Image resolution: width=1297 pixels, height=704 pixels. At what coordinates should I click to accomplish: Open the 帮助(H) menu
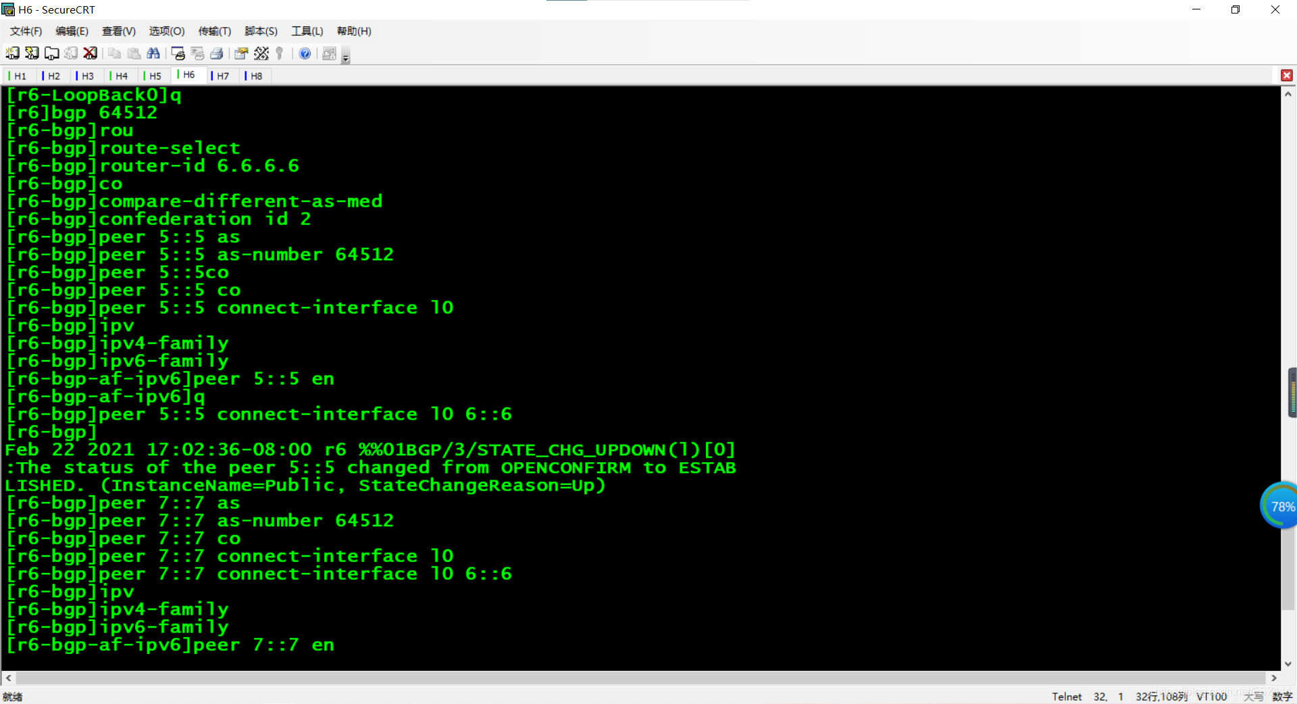point(354,31)
